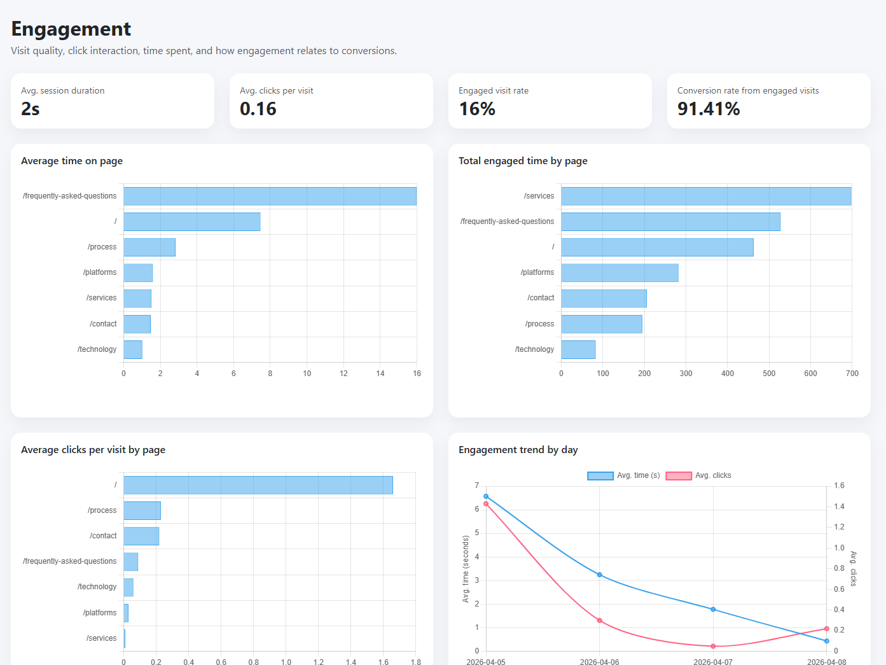
Task: Select the Avg. session duration card
Action: (x=113, y=101)
